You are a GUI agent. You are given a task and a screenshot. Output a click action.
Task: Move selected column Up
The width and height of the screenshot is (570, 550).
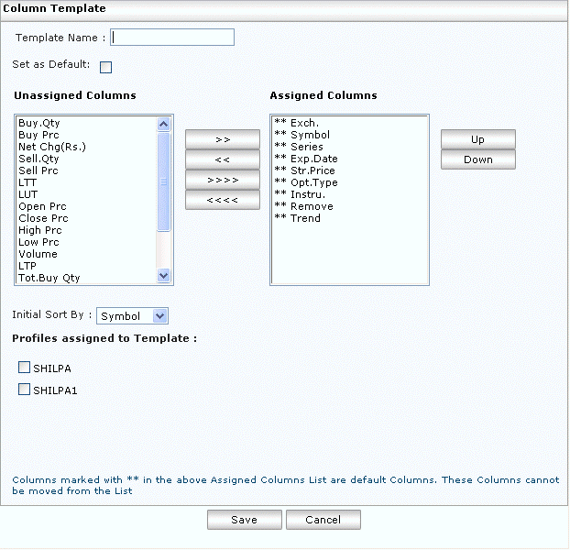[477, 139]
